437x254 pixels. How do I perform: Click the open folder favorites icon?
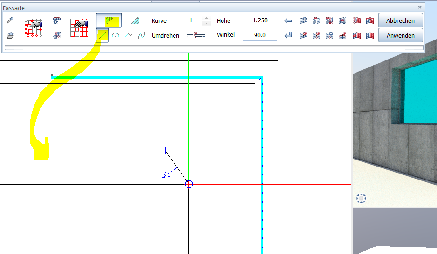(x=10, y=35)
